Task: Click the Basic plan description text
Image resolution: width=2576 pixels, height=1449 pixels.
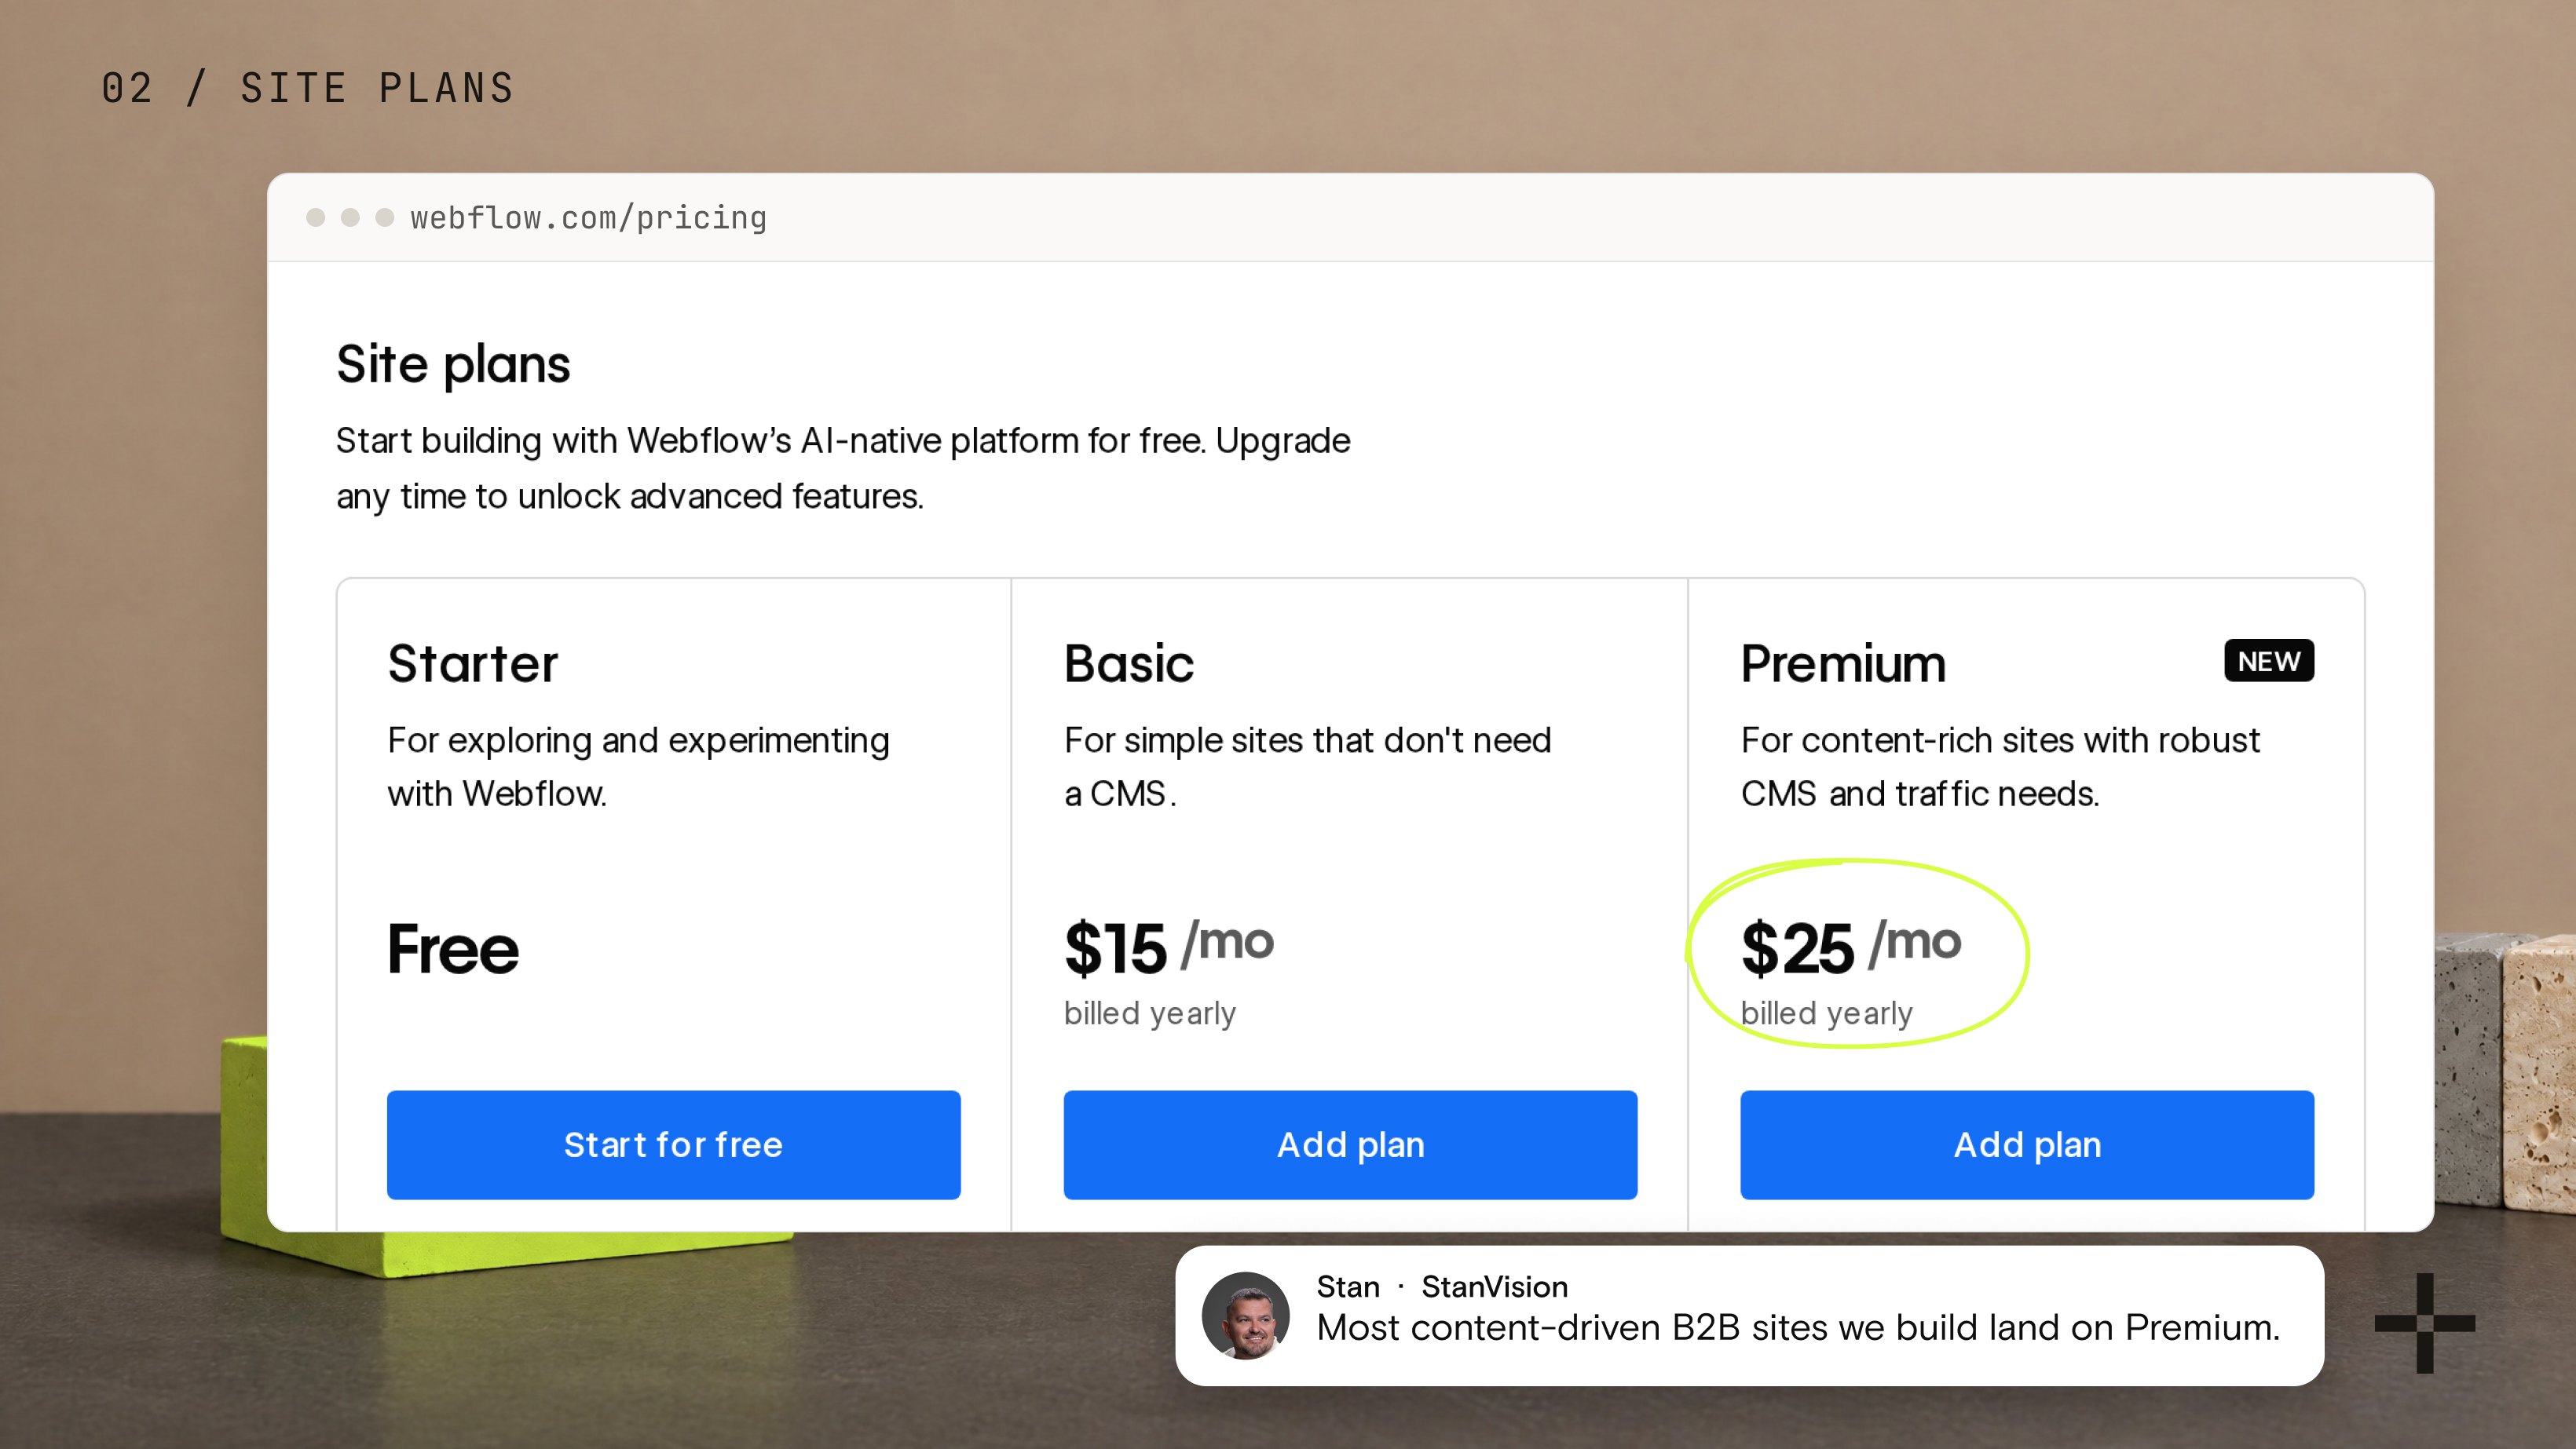Action: [x=1308, y=766]
